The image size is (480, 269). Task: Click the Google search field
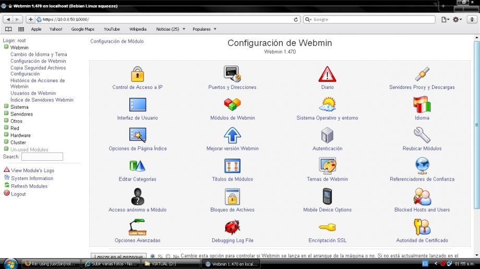click(369, 19)
